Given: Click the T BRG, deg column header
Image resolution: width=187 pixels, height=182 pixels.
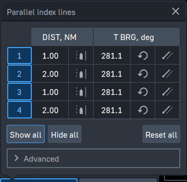Looking at the screenshot, I should point(136,37).
